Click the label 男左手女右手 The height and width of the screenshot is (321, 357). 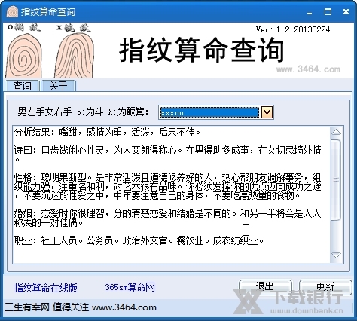(44, 112)
